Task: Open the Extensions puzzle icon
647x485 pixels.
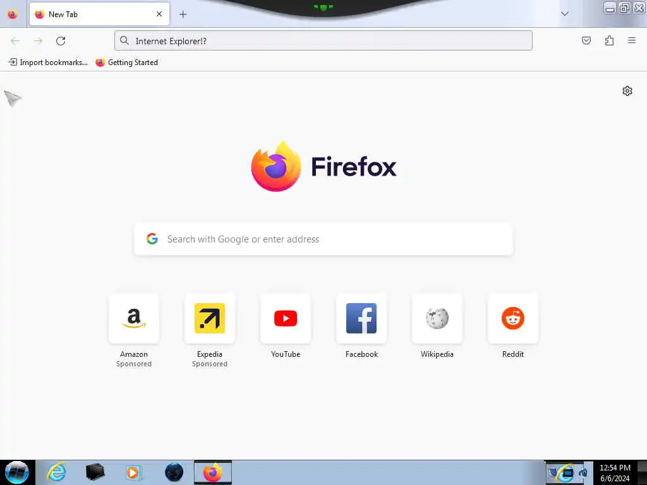Action: click(x=609, y=40)
